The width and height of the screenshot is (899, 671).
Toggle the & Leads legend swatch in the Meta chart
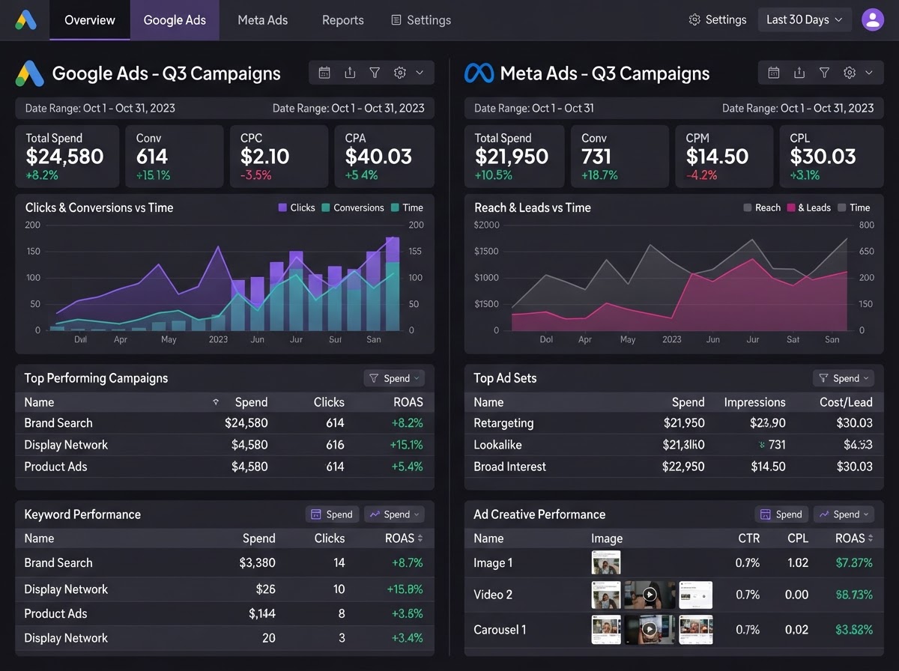click(790, 207)
